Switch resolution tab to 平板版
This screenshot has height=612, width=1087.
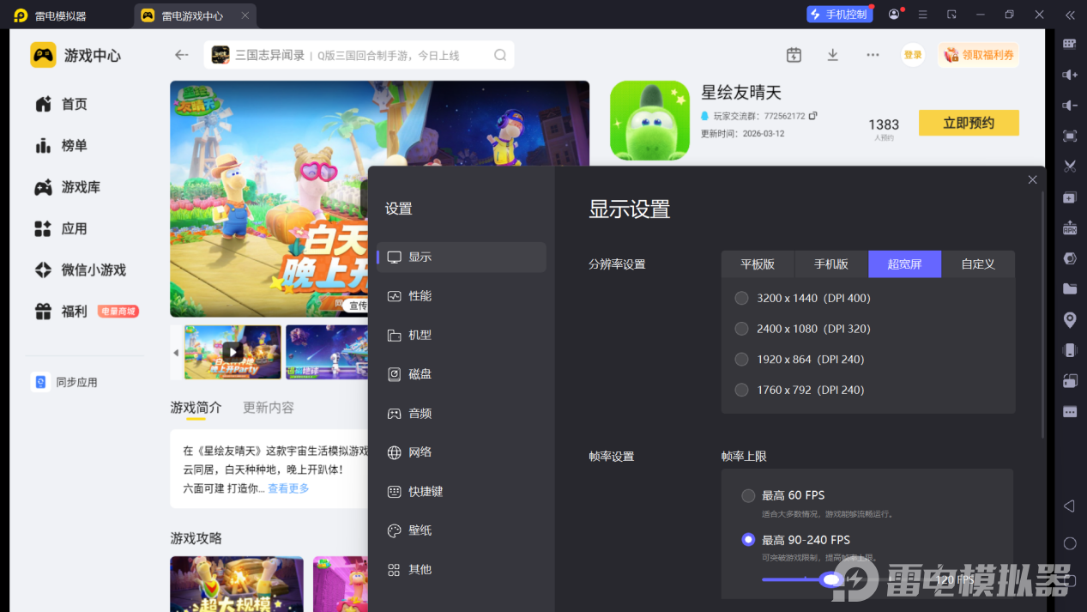[758, 264]
